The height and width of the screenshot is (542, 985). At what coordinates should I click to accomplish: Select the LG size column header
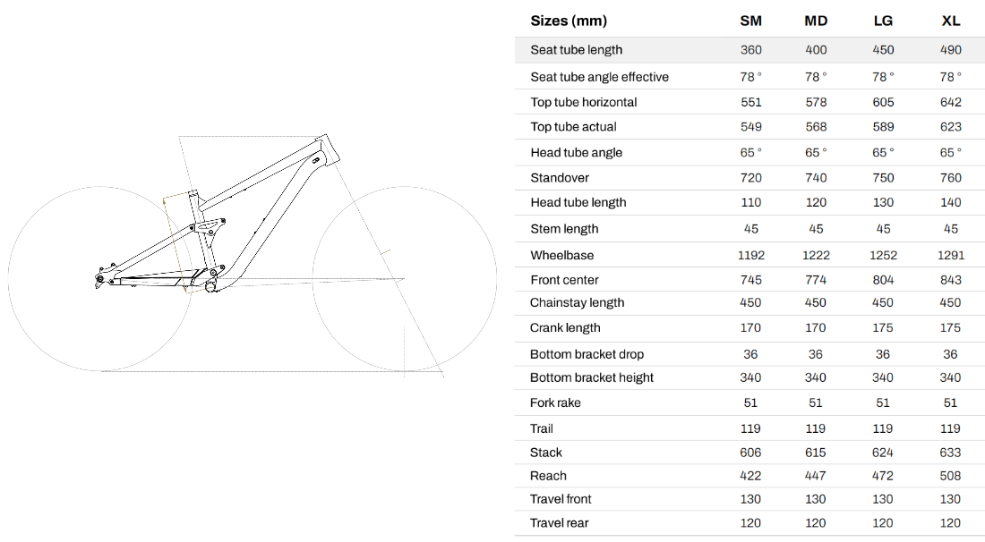[883, 21]
